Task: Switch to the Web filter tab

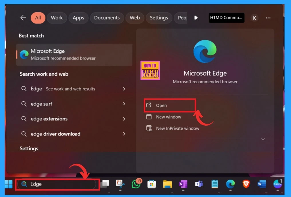Action: point(135,18)
